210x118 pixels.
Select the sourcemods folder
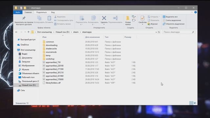pos(51,52)
